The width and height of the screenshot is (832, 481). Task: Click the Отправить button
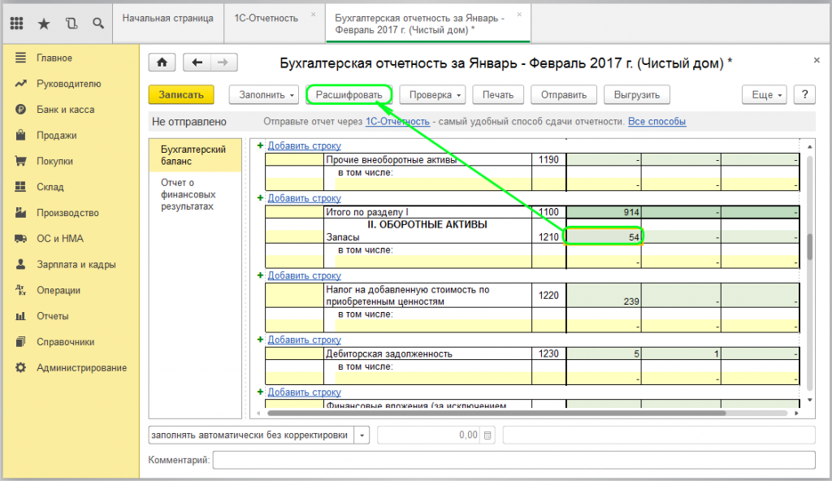pos(564,95)
